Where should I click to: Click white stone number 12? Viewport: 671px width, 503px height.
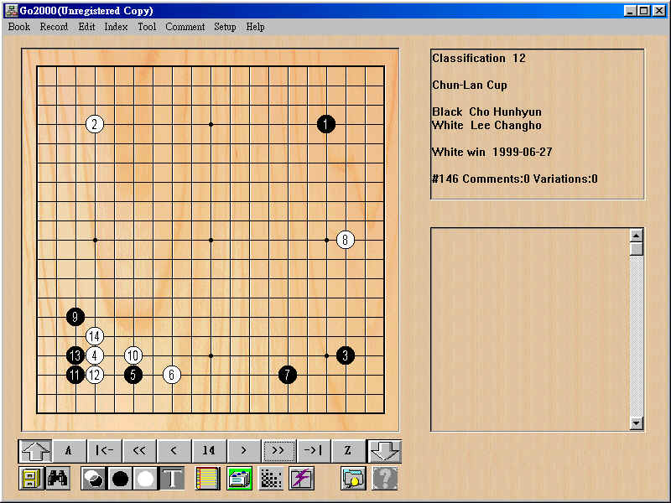point(95,375)
